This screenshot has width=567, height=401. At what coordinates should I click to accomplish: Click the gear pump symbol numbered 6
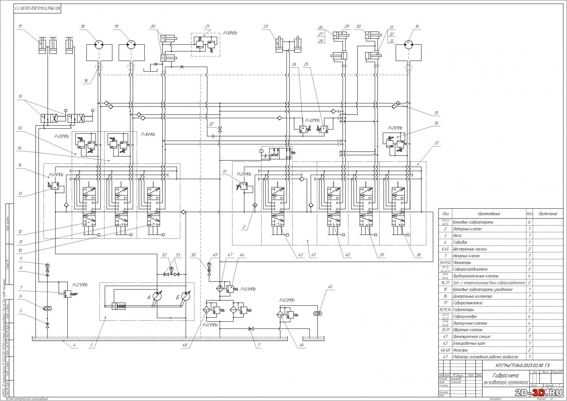click(x=48, y=308)
